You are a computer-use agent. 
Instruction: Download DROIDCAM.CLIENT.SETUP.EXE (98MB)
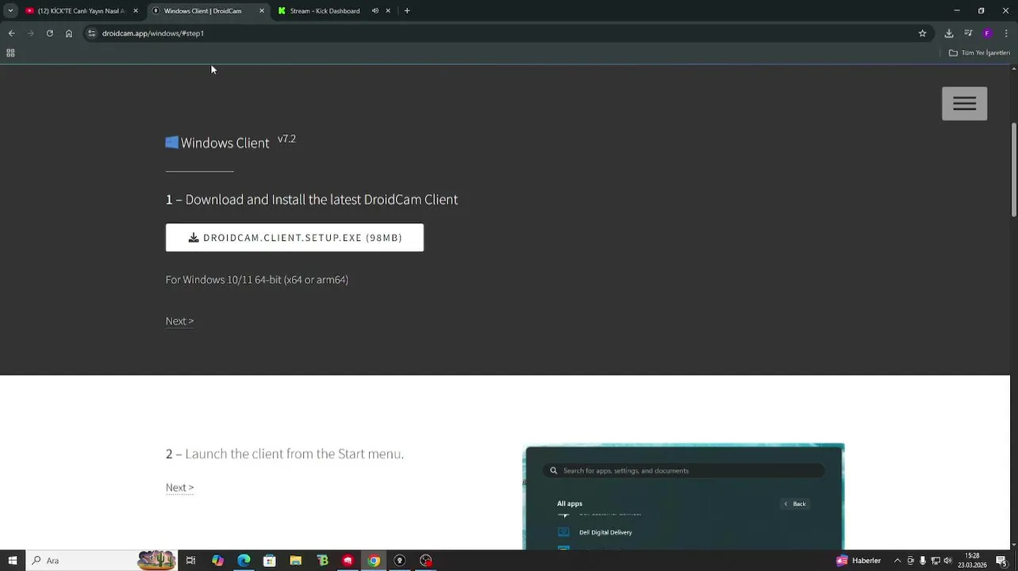(x=294, y=238)
